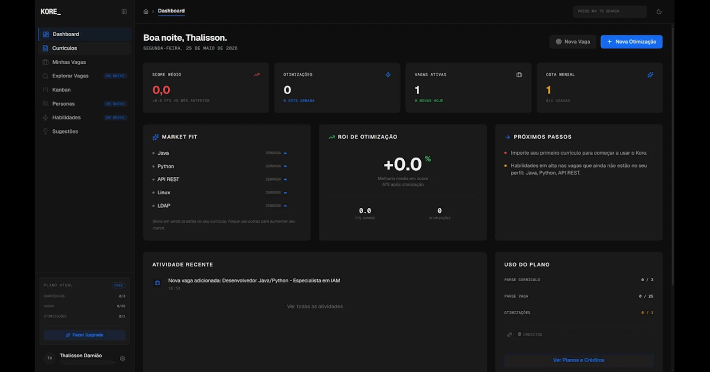Image resolution: width=710 pixels, height=372 pixels.
Task: Open the Kanban section
Action: [85, 90]
